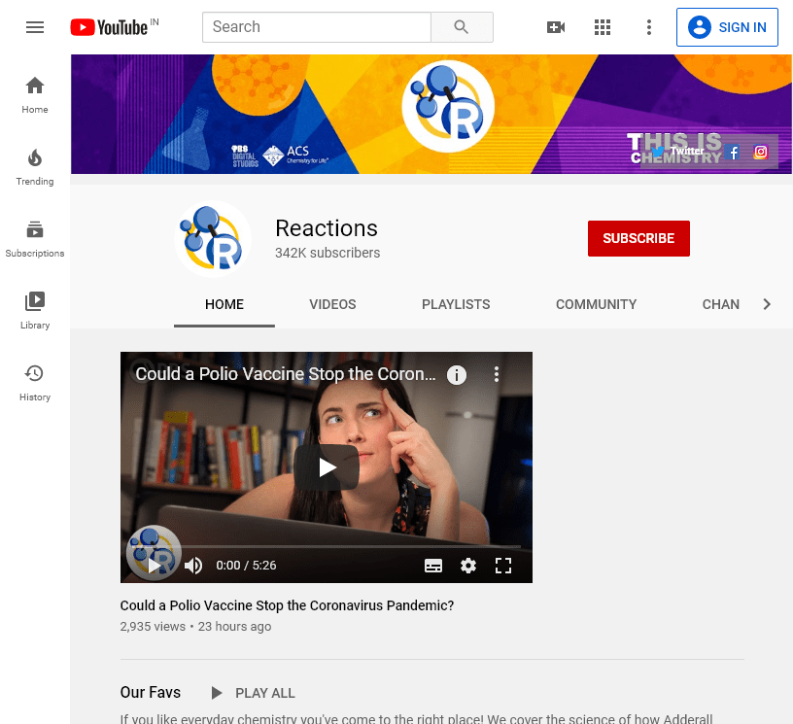
Task: Click the channel watermark in the player
Action: click(154, 553)
